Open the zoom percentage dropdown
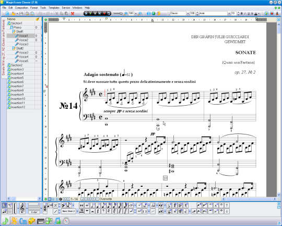Screen dimensions: 282x226 pos(136,13)
